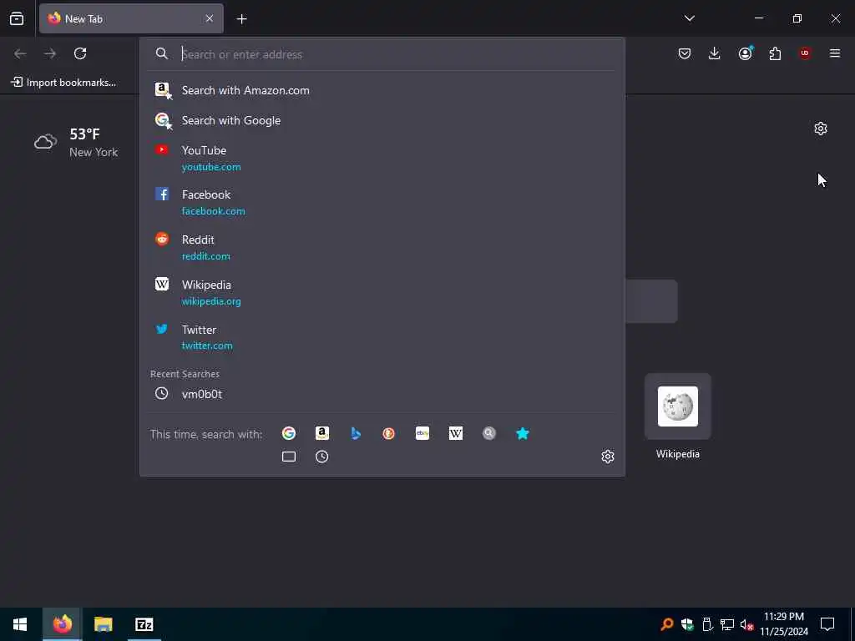
Task: Search this time with Amazon icon
Action: point(322,433)
